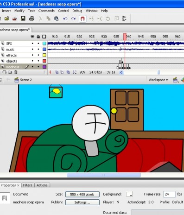Enable Onion Skin Outlines icon

(x=62, y=72)
